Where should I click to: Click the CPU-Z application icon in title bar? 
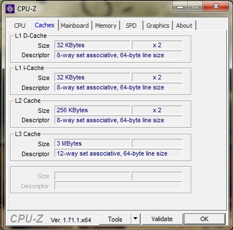(10, 9)
